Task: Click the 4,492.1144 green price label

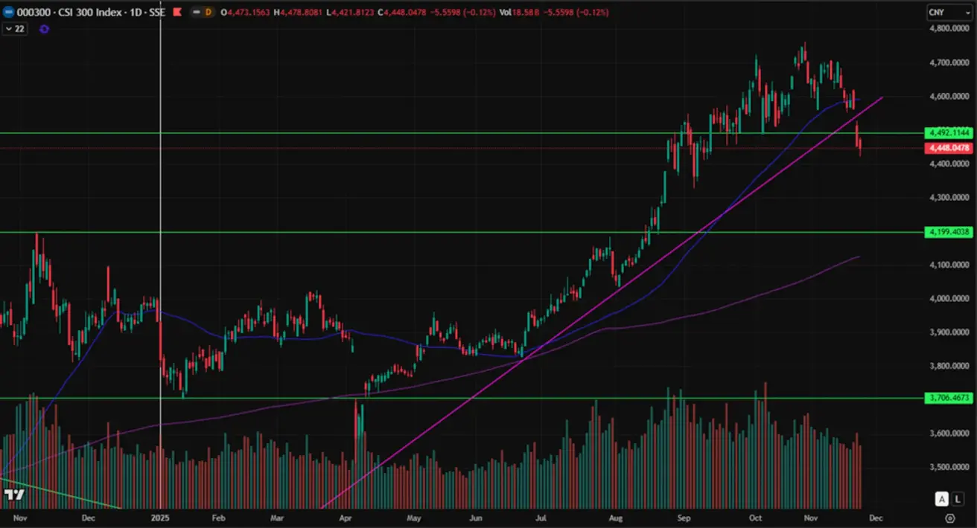Action: (x=948, y=133)
